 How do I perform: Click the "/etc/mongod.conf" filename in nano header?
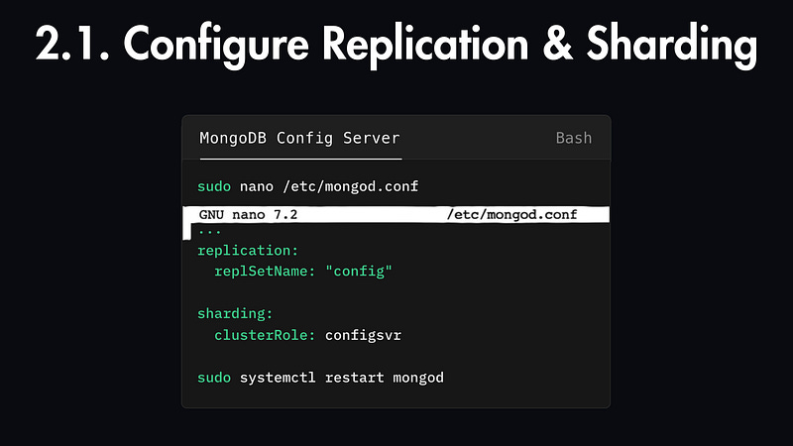coord(511,215)
